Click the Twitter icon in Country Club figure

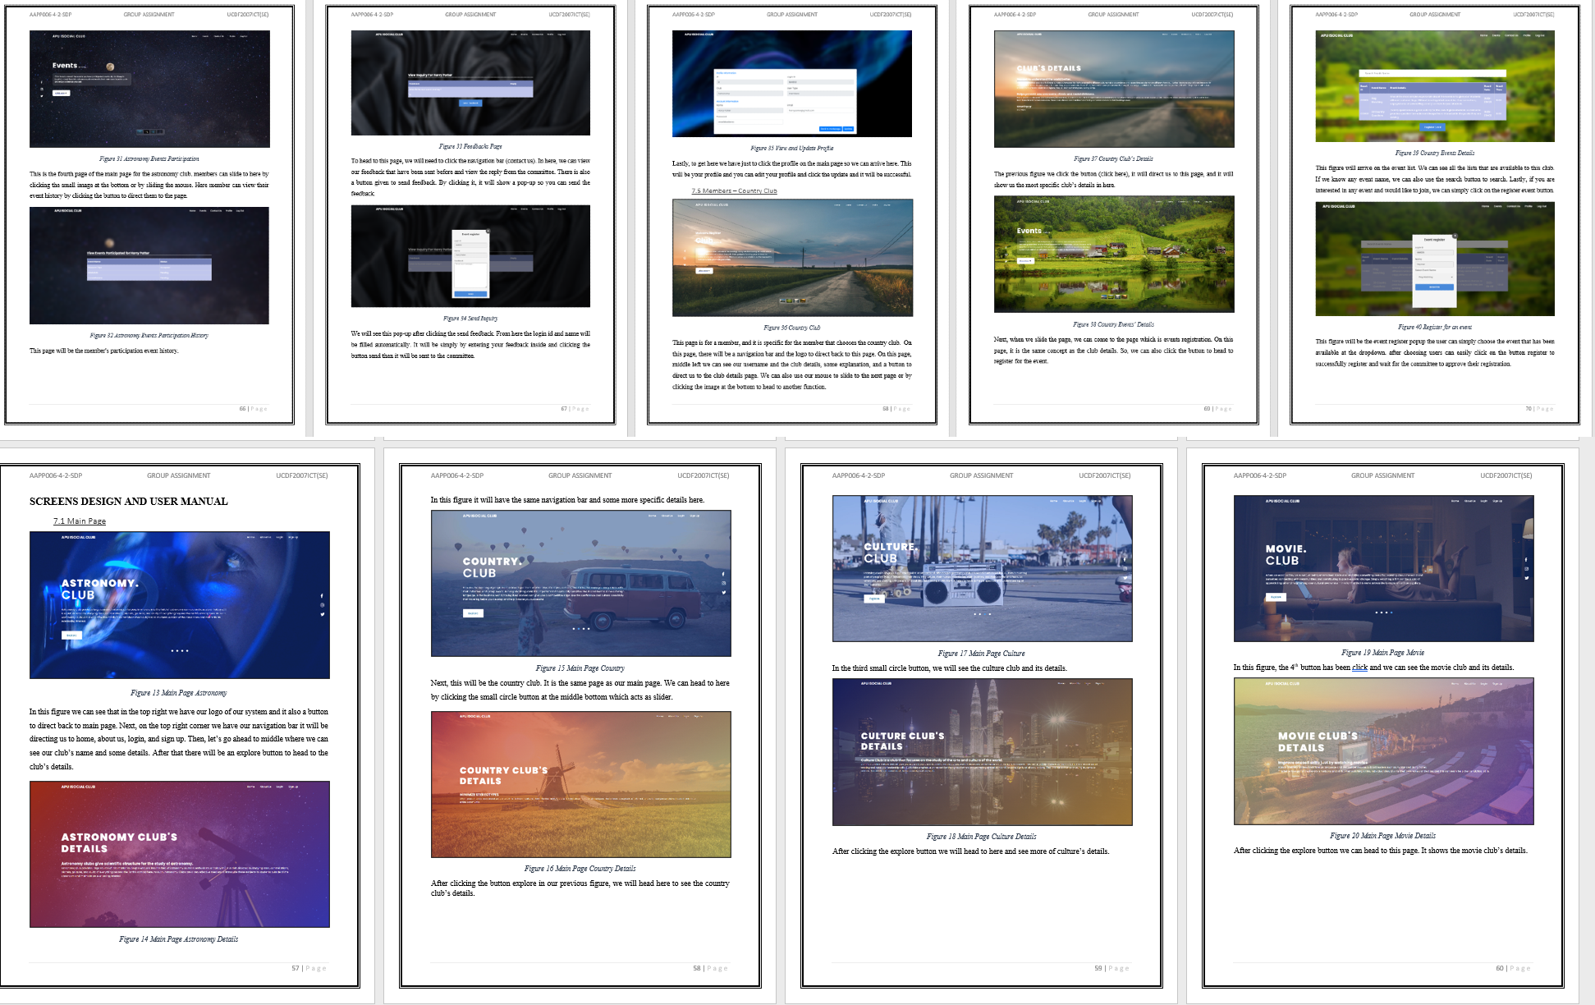[x=723, y=592]
